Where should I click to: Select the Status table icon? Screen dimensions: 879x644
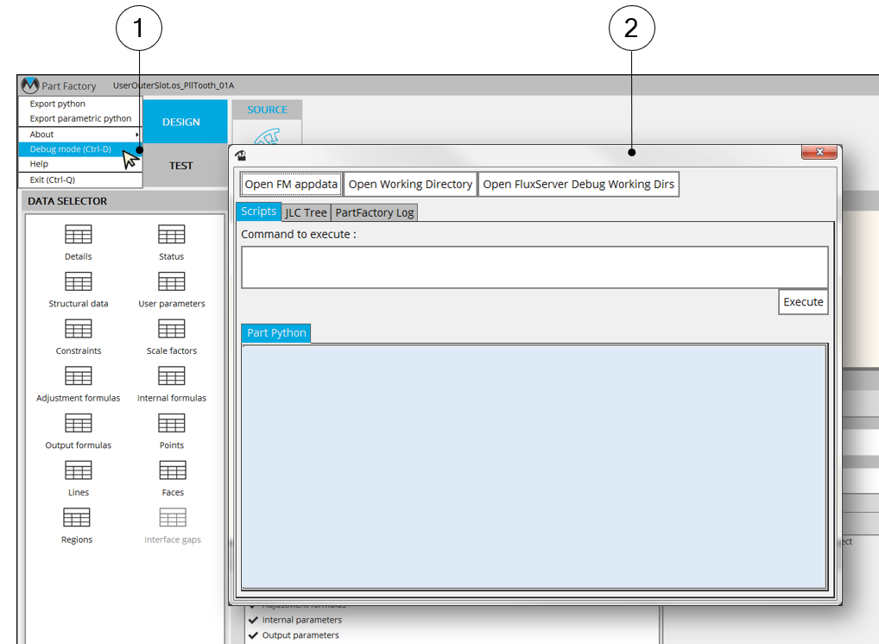(171, 235)
